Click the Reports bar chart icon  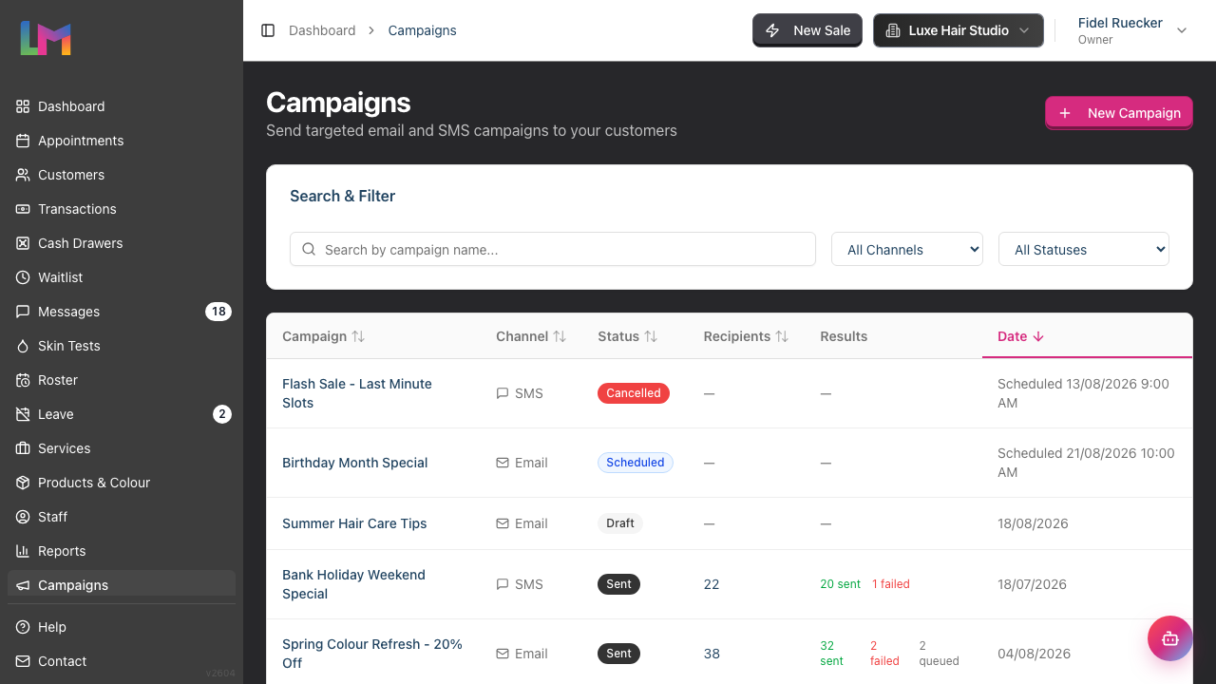point(23,551)
